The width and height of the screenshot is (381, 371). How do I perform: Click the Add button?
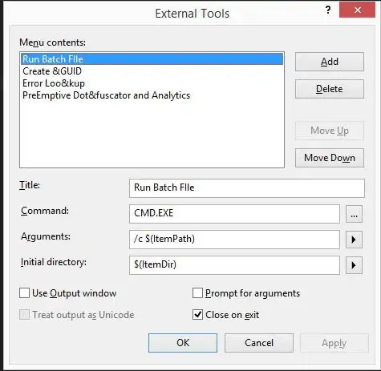[x=330, y=62]
